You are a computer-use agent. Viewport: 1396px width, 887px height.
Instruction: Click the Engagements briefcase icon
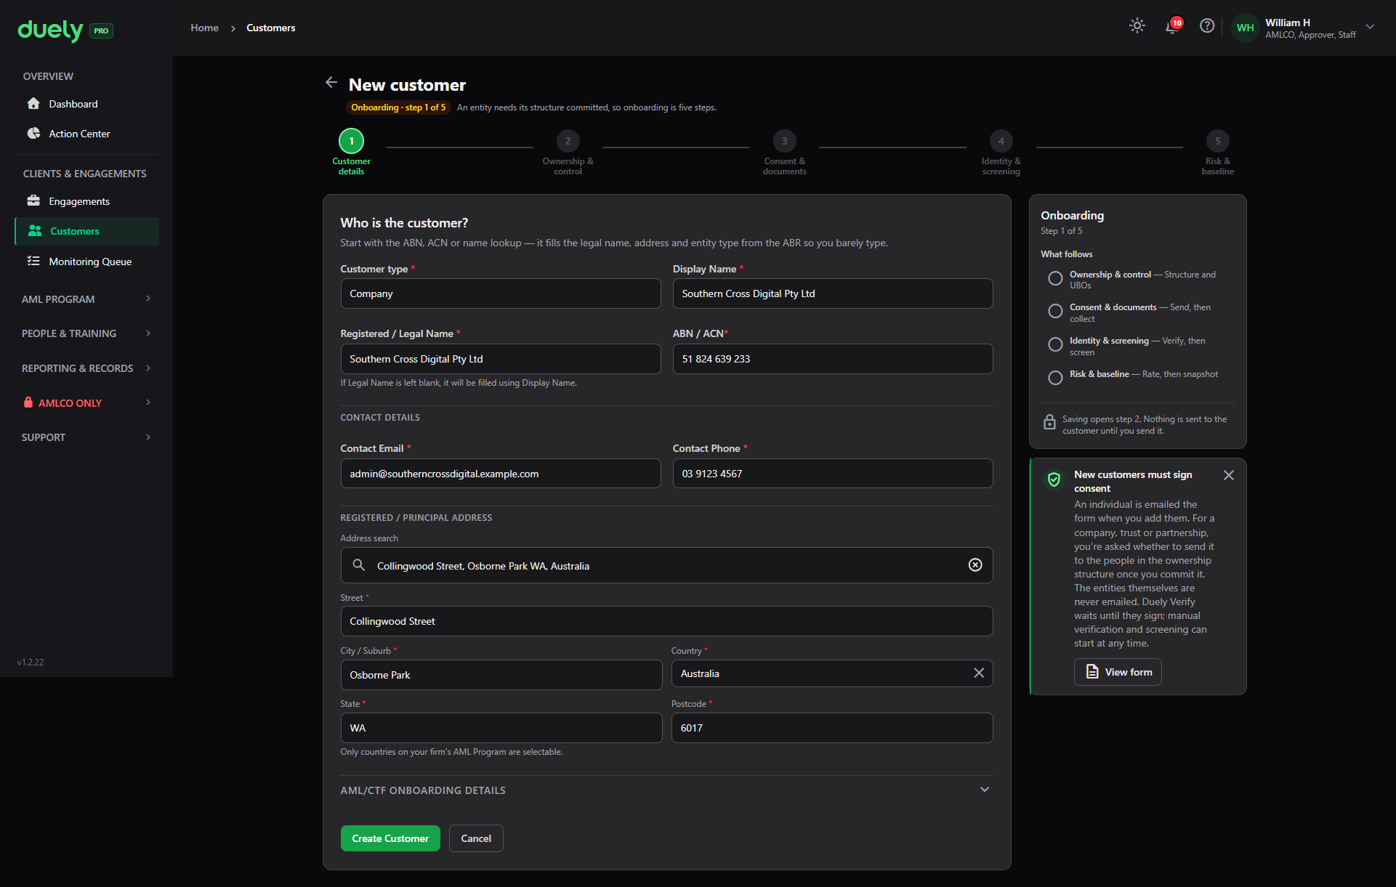[33, 201]
